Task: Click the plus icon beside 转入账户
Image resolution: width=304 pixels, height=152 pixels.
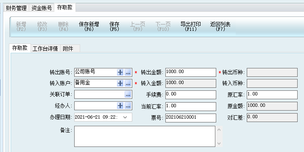Action: coord(120,84)
